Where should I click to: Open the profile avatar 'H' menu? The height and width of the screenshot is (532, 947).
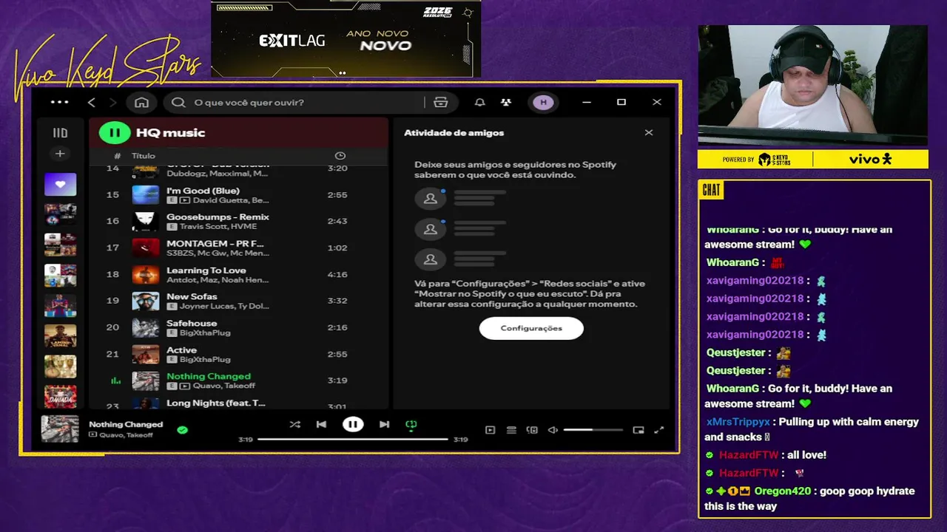(543, 103)
